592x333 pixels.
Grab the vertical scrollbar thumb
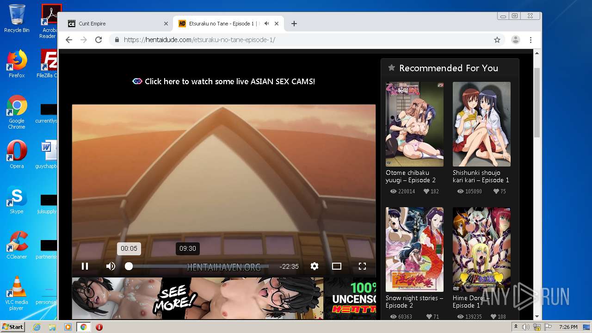point(537,102)
